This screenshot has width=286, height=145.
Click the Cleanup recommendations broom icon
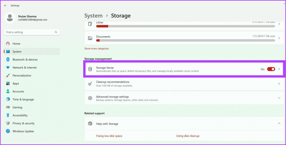(90, 83)
